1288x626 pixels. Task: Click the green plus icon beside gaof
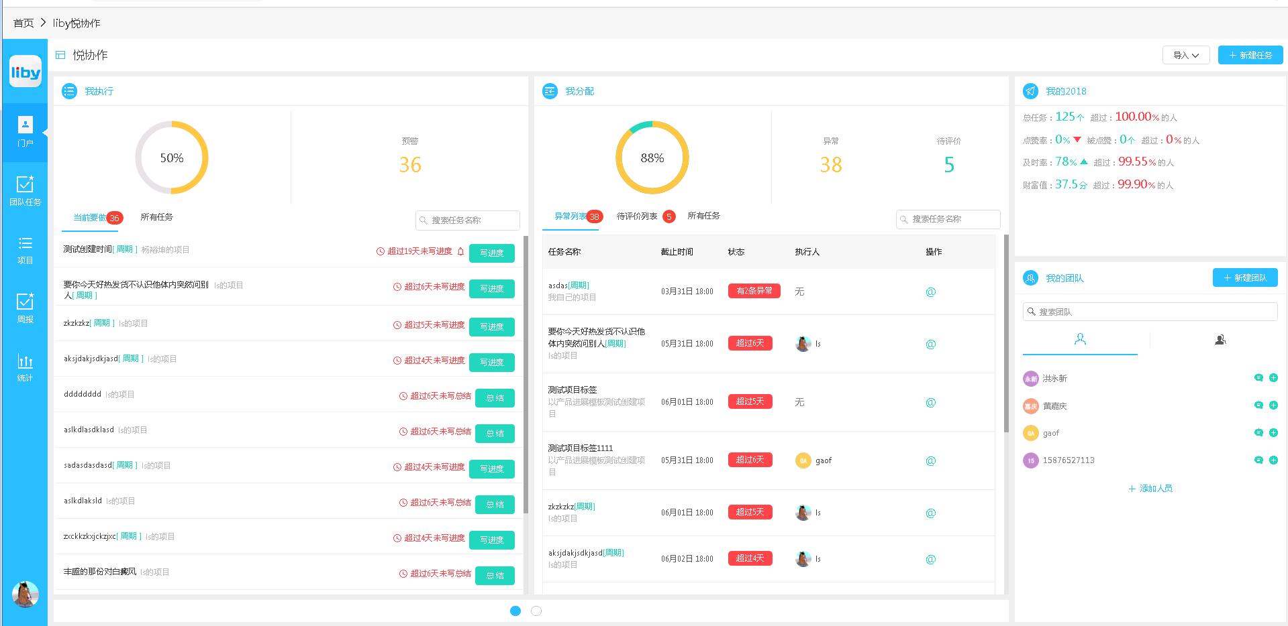tap(1273, 433)
